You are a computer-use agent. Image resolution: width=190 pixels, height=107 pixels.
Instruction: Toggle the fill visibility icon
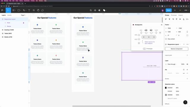184,73
